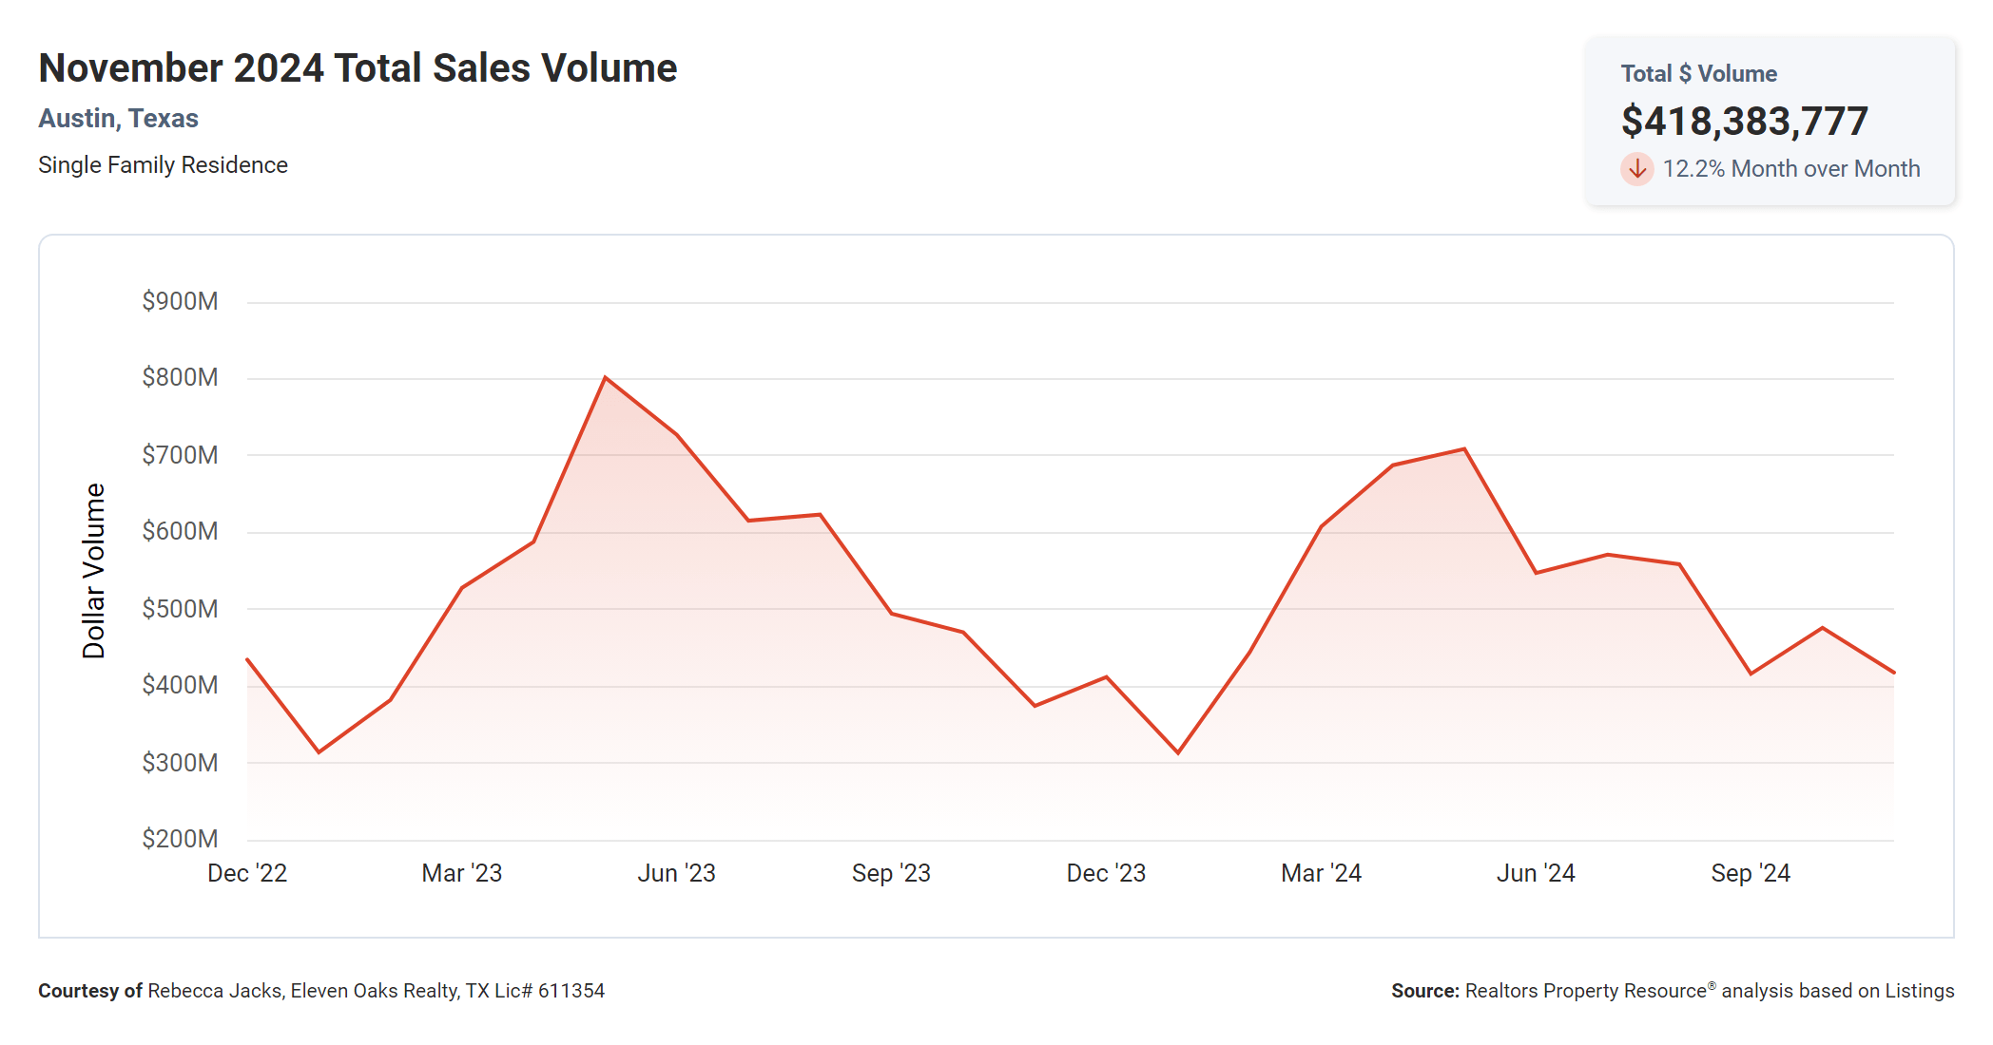The width and height of the screenshot is (1993, 1045).
Task: Click the 12.2% Month over Month text
Action: click(1790, 169)
